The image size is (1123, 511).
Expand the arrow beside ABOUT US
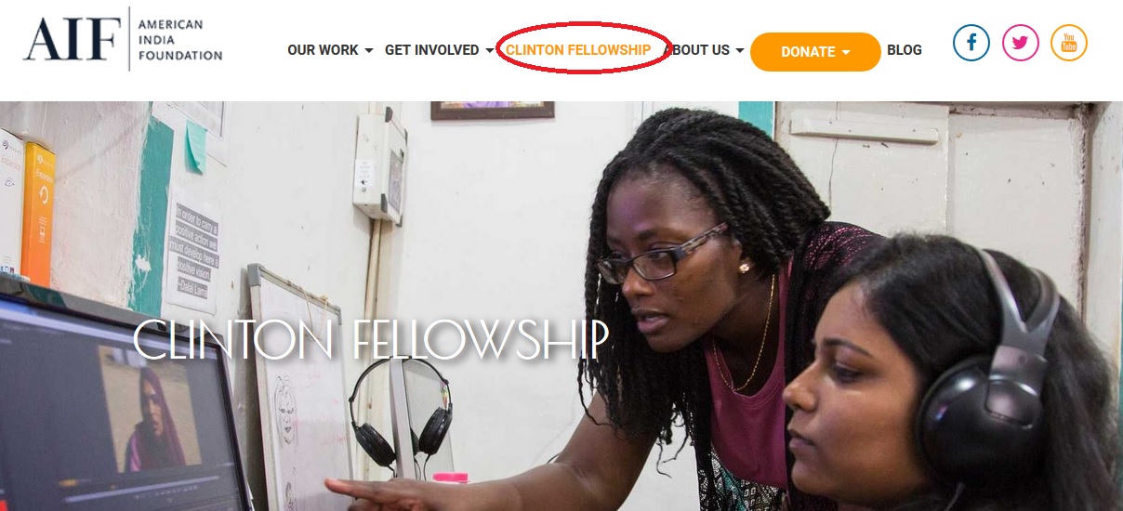(x=740, y=51)
